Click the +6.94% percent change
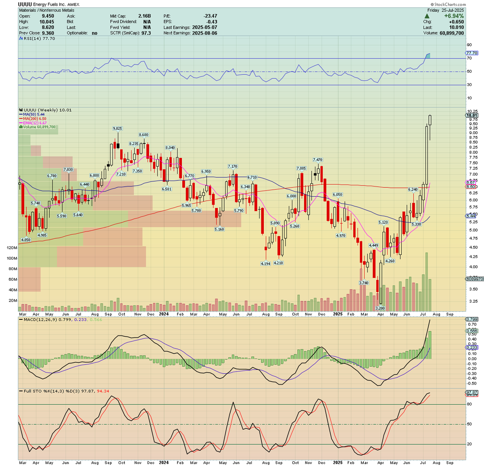 point(454,16)
